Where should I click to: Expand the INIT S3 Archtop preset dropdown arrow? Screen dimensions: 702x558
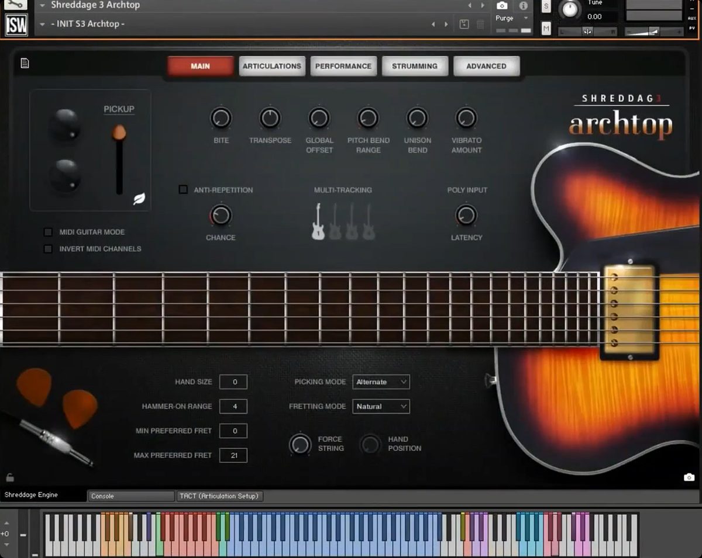(x=42, y=24)
